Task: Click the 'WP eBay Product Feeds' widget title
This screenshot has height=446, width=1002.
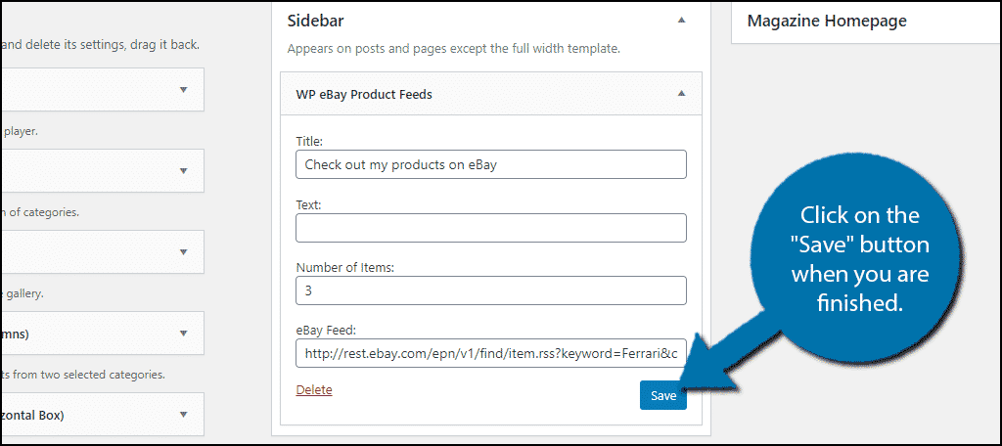Action: tap(364, 95)
